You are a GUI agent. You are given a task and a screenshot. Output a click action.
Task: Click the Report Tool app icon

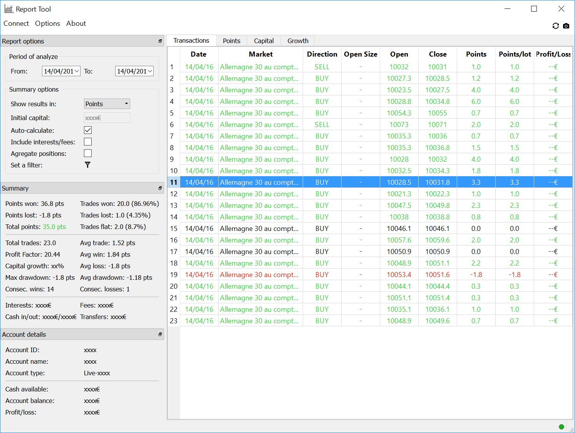pyautogui.click(x=8, y=9)
